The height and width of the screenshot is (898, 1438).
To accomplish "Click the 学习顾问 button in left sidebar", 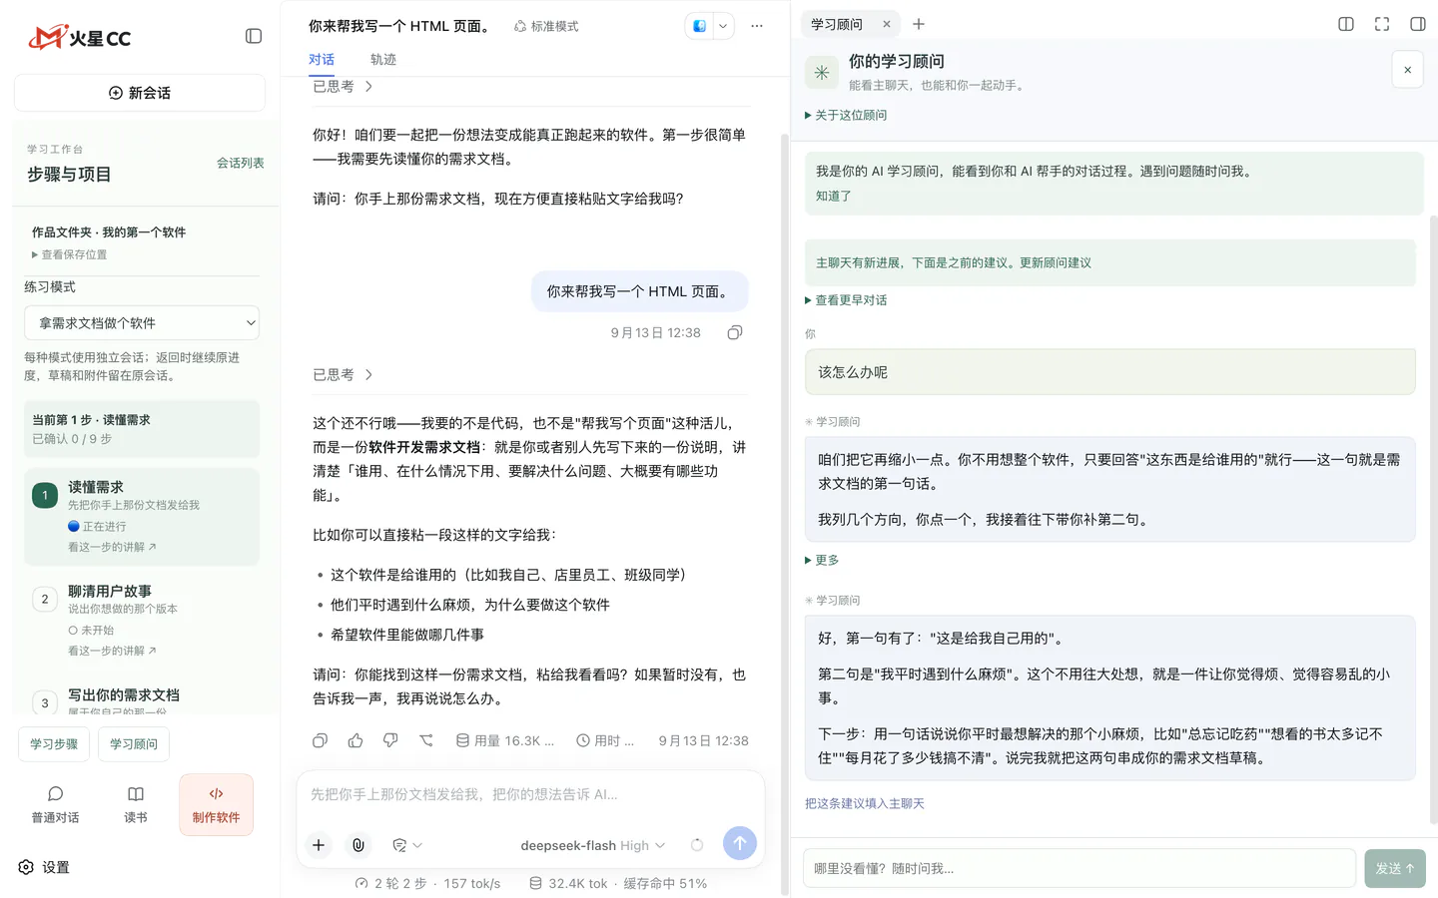I will click(134, 744).
